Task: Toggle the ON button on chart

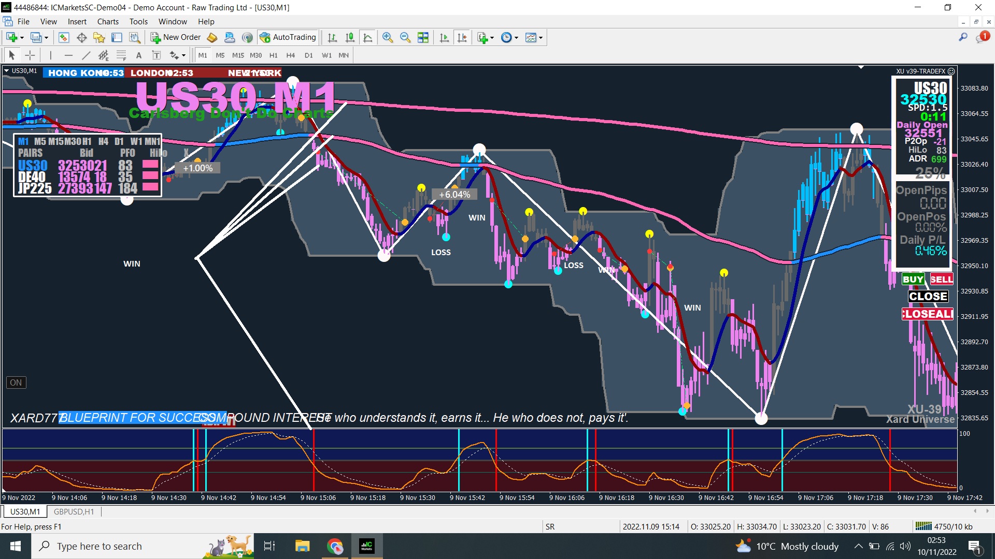Action: (16, 383)
